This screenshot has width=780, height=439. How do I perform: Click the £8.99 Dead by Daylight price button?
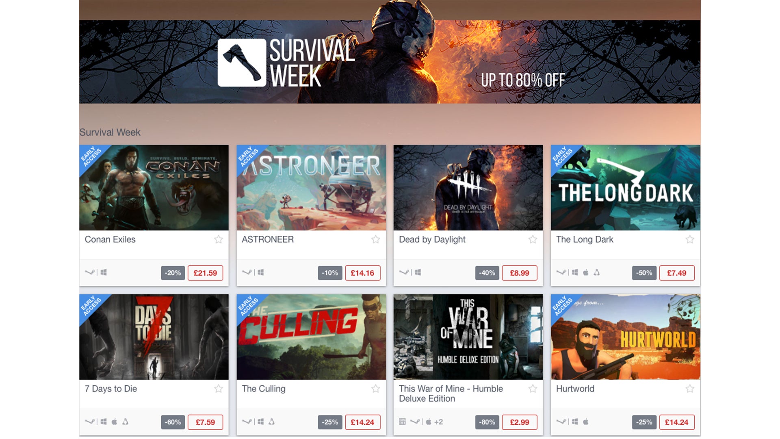(x=520, y=273)
